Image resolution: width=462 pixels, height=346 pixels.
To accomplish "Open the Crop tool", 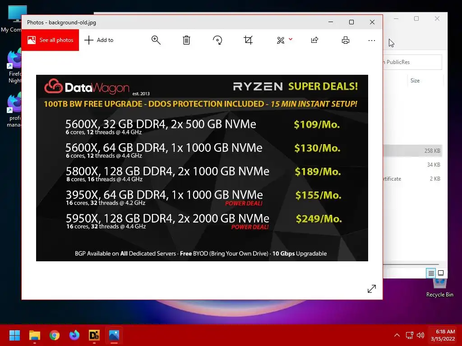I will coord(248,40).
